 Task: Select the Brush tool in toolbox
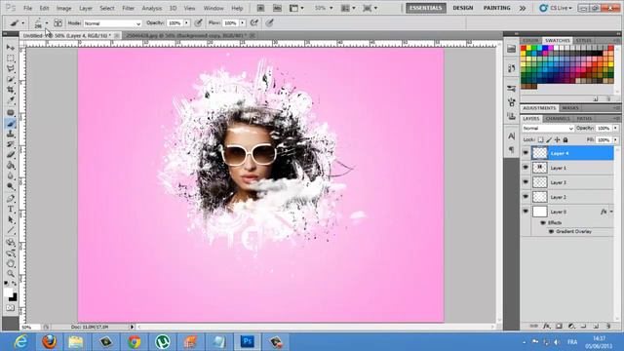(11, 124)
